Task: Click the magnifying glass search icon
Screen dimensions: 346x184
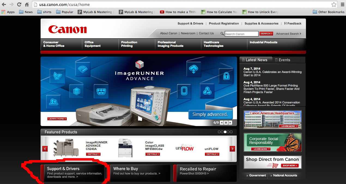Action: coord(222,33)
